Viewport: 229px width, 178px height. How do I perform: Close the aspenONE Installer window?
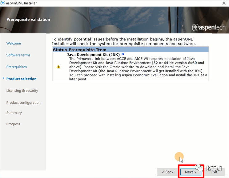coord(223,3)
